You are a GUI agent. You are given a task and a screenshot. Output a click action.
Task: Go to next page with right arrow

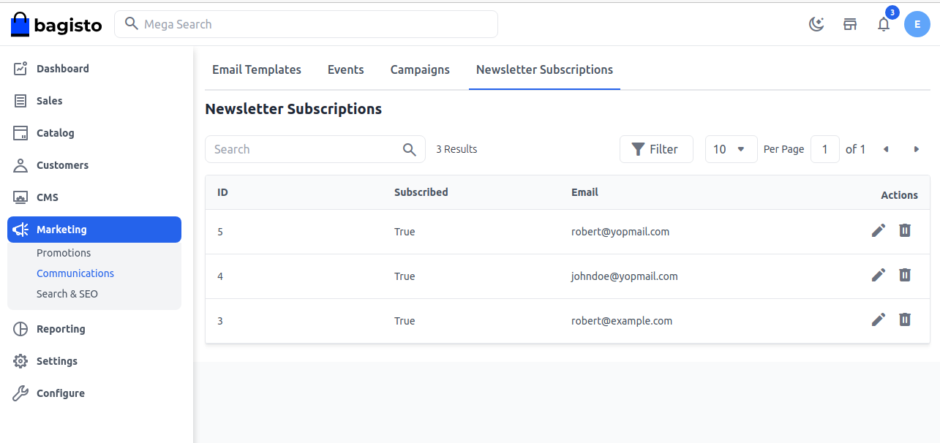[917, 149]
